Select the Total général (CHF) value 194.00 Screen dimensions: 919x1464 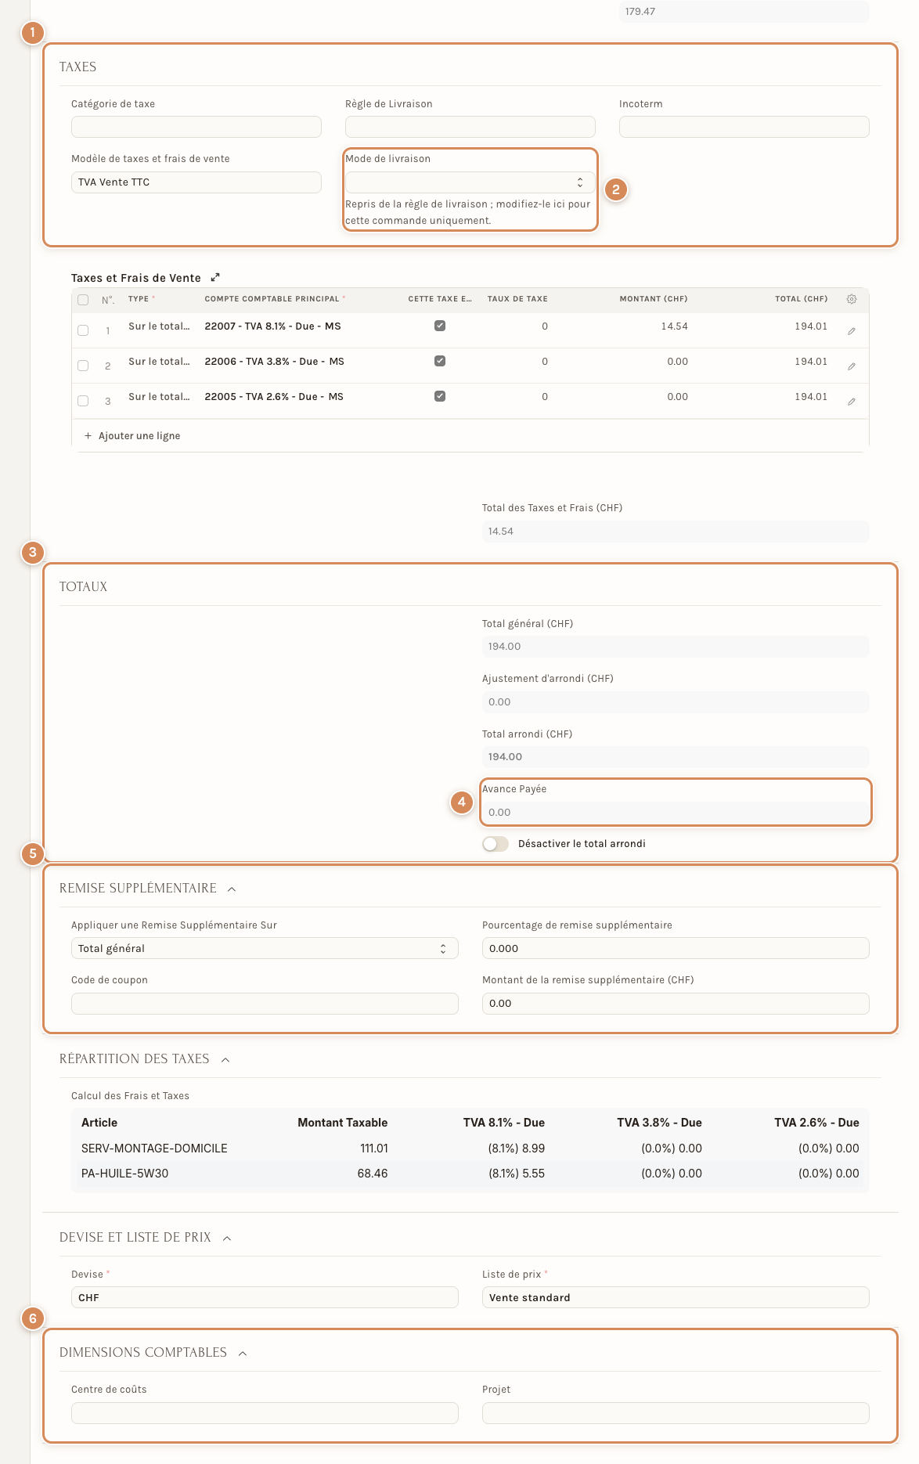(x=676, y=647)
